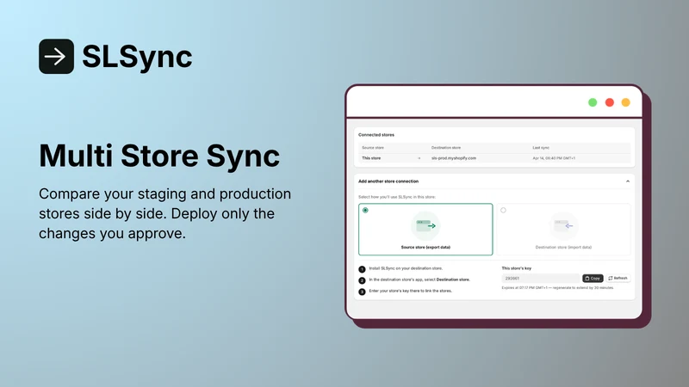The width and height of the screenshot is (689, 387).
Task: Click the 'Connected stores' heading
Action: [x=376, y=135]
